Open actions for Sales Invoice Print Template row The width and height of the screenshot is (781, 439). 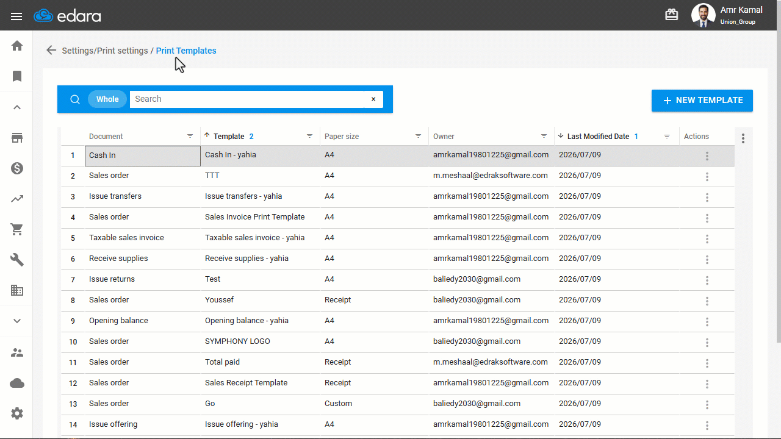point(707,218)
